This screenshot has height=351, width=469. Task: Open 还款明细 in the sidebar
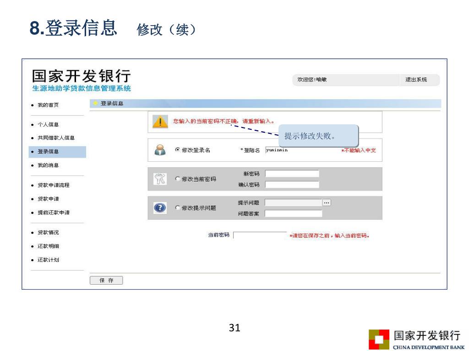pos(48,246)
